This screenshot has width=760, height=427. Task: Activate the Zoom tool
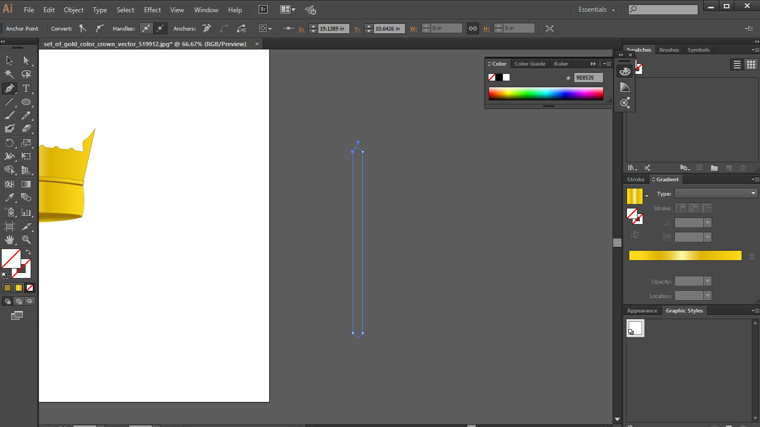pos(26,240)
